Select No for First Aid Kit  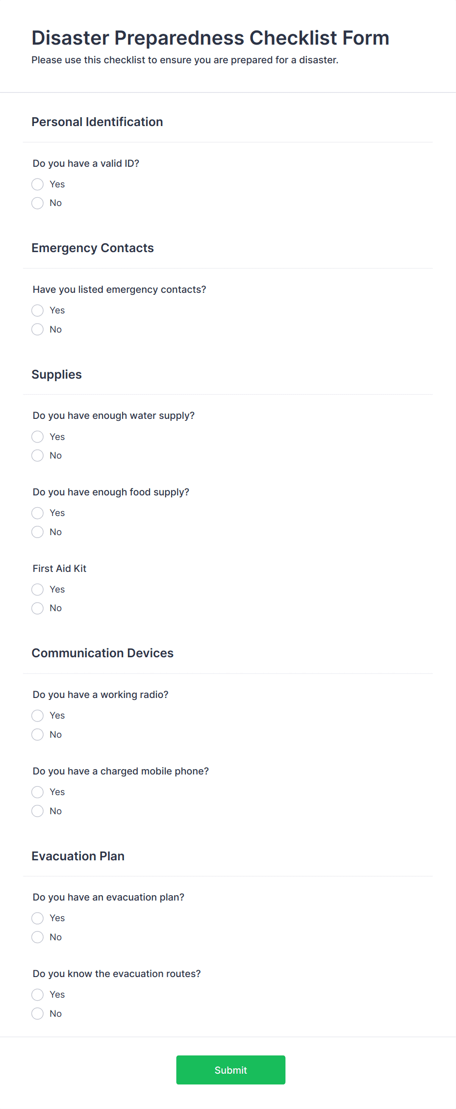pos(38,608)
